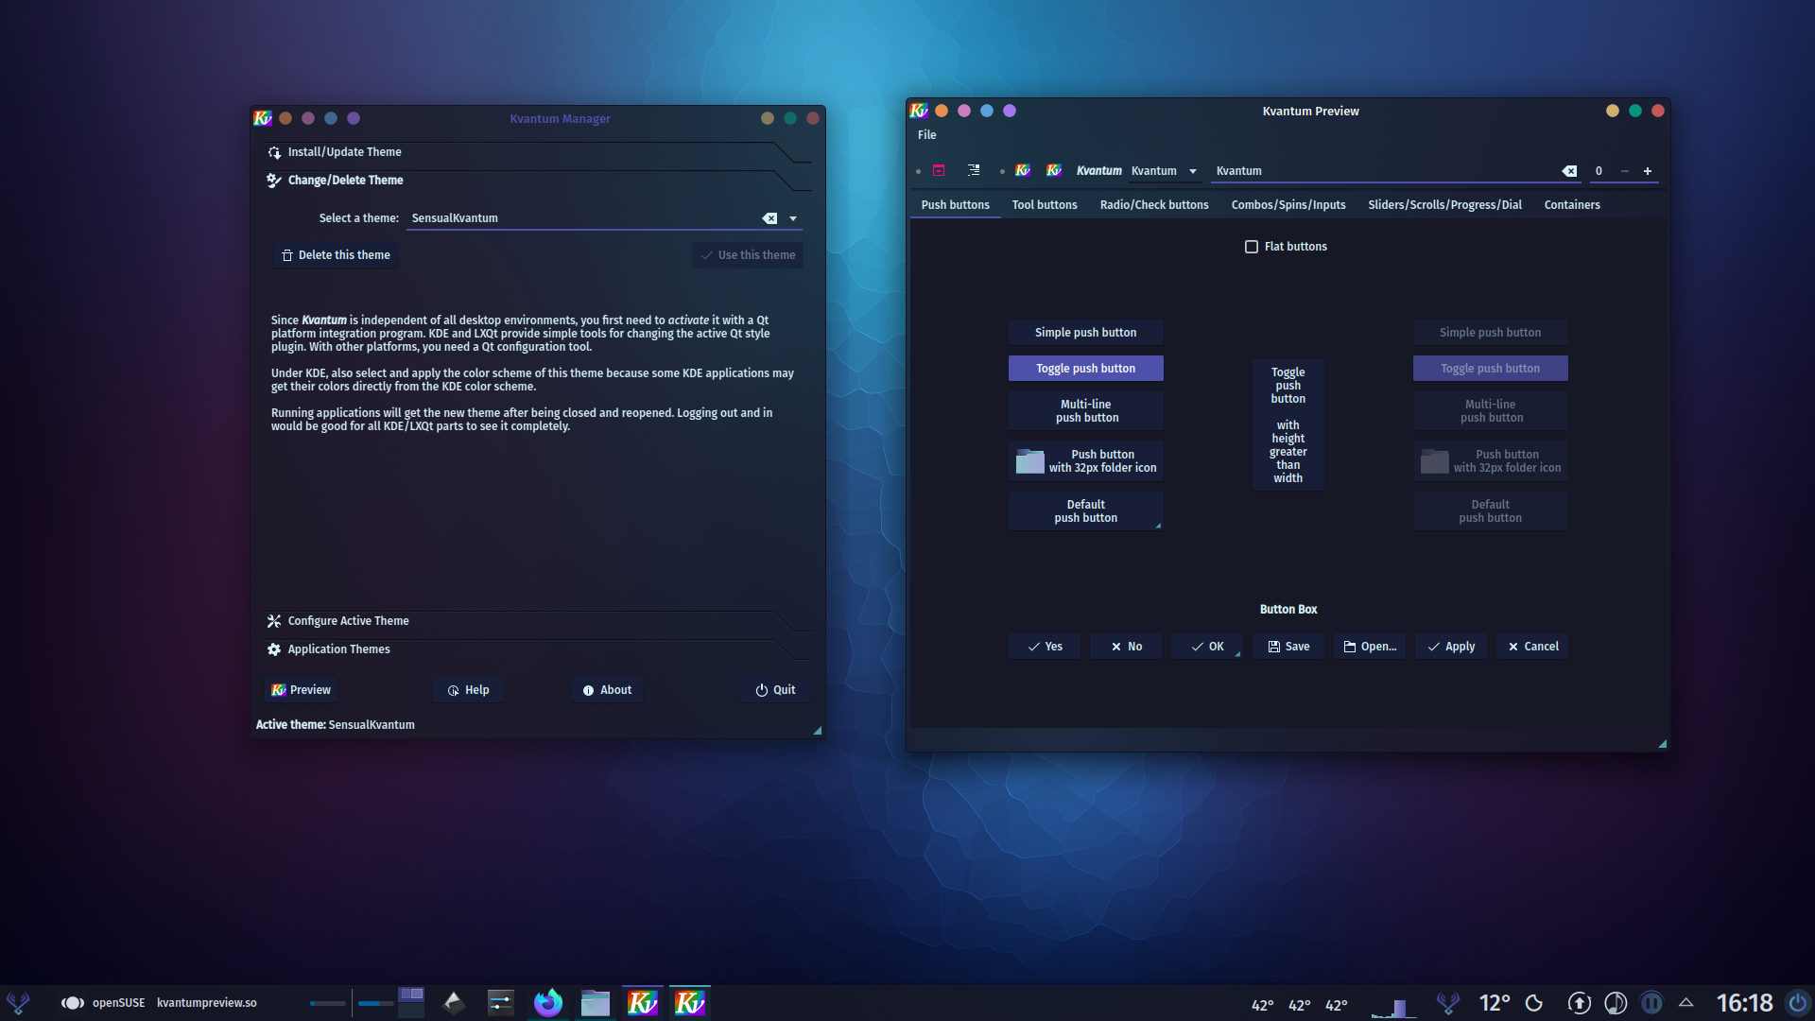The width and height of the screenshot is (1815, 1021).
Task: Switch to the second Kvantum taskbar entry
Action: [x=689, y=1003]
